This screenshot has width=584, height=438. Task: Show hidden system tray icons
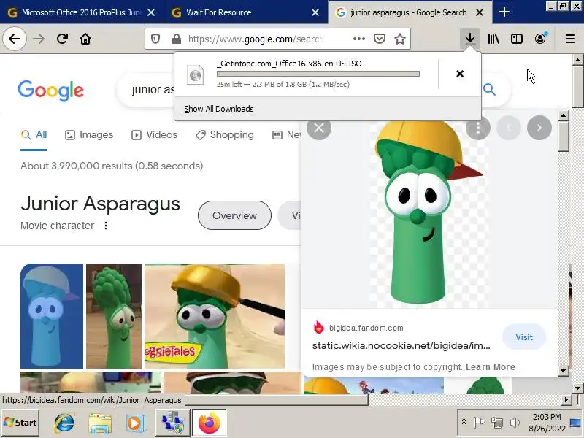point(464,422)
